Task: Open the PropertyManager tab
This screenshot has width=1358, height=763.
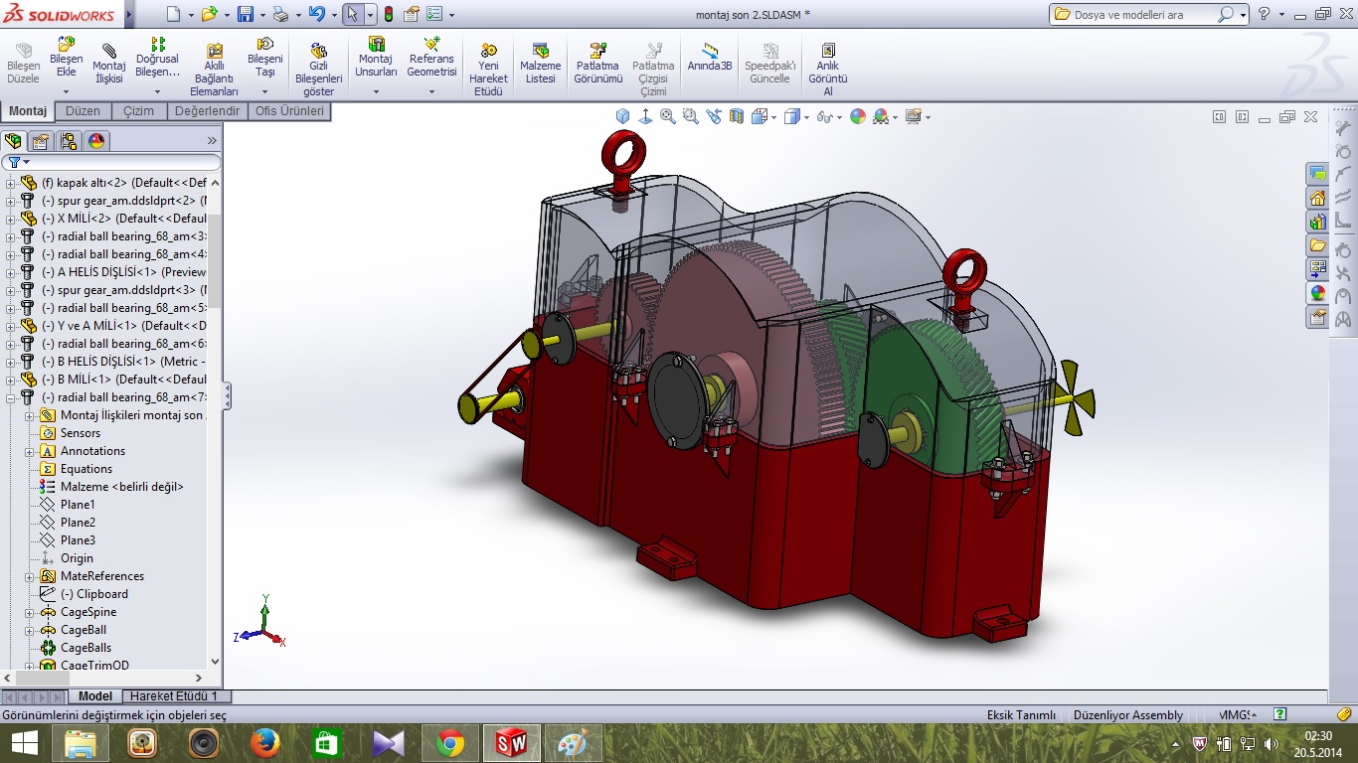Action: [41, 141]
